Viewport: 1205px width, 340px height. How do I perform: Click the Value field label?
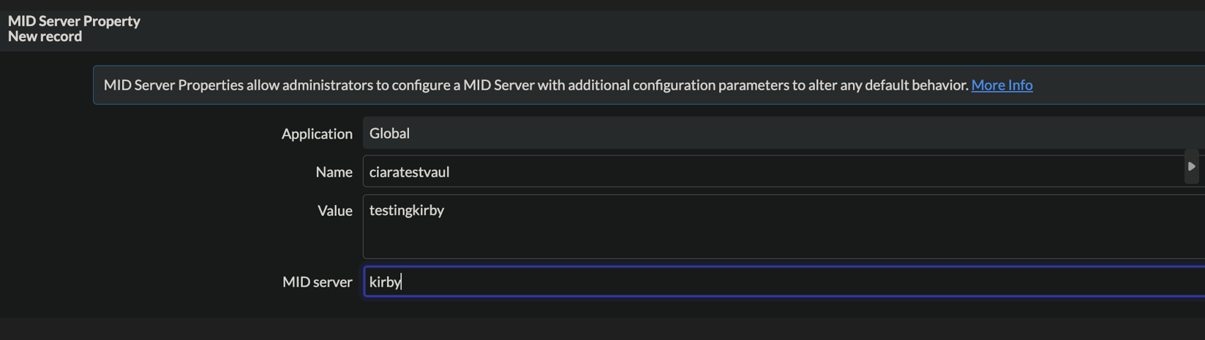click(334, 211)
